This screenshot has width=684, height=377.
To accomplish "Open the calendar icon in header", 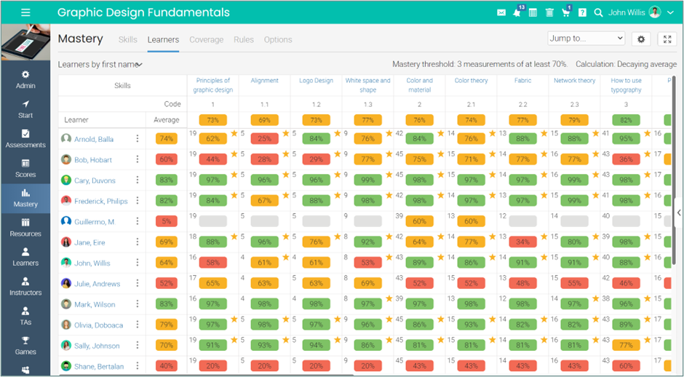I will (533, 12).
